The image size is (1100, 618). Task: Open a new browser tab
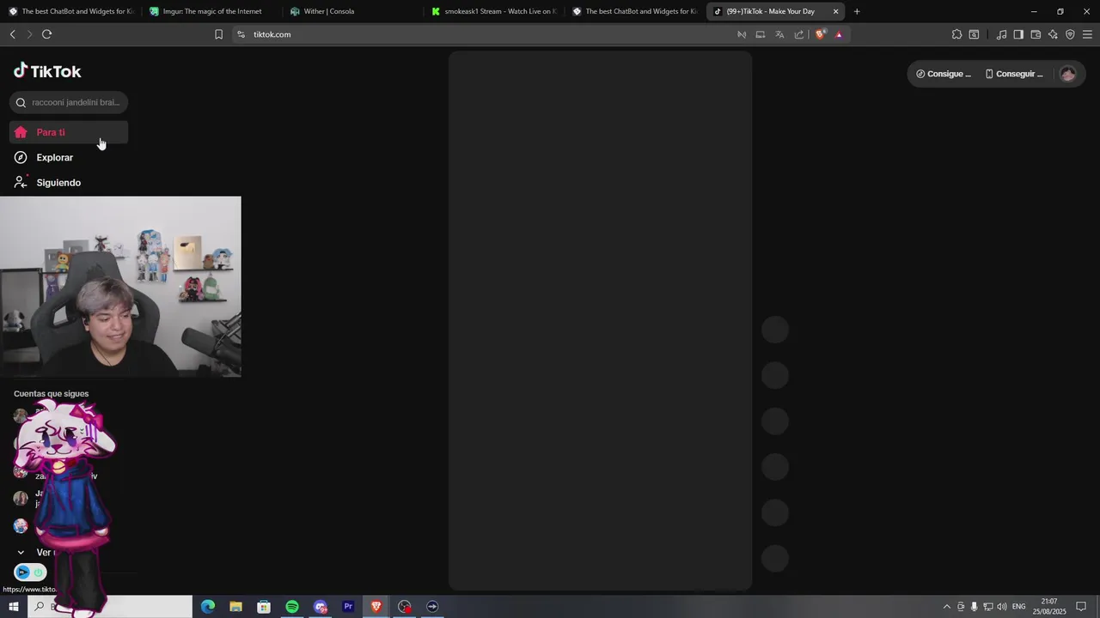click(x=857, y=11)
